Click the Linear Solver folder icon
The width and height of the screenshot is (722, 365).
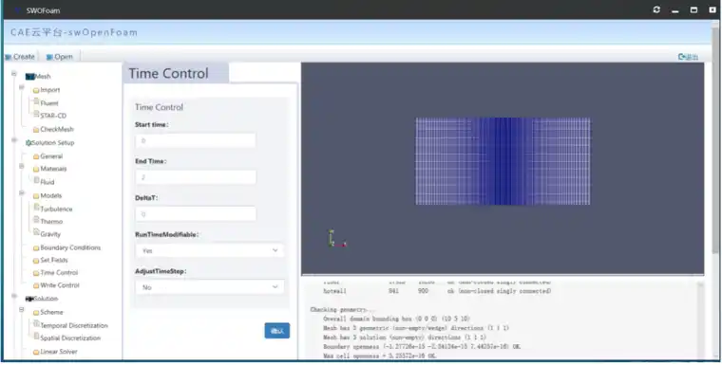(36, 352)
